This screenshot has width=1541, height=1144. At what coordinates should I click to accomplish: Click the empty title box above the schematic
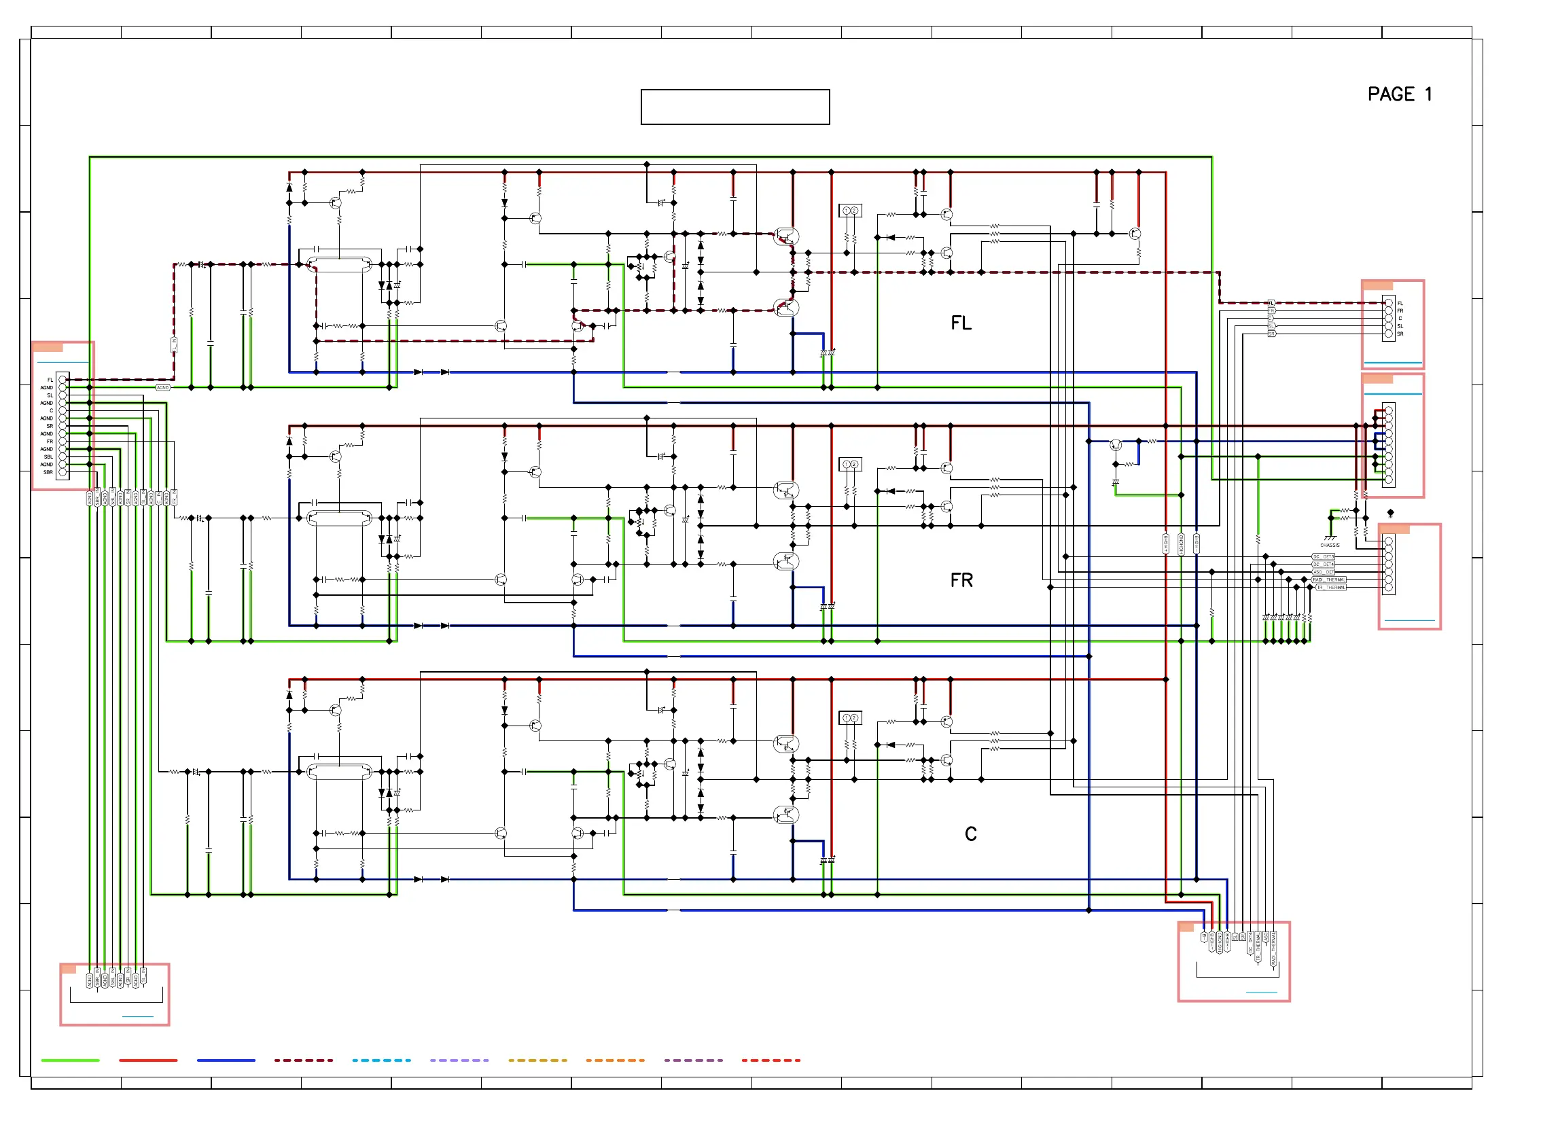pos(736,107)
